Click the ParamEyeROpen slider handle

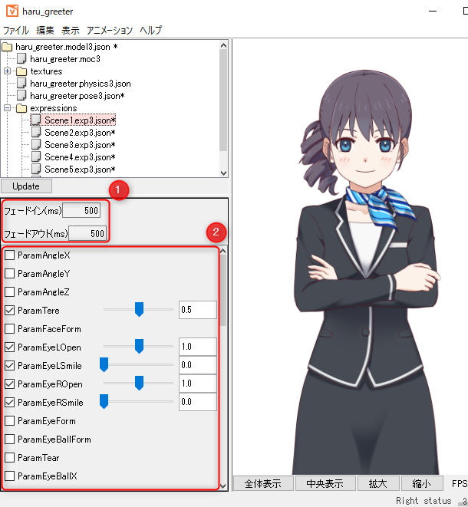pyautogui.click(x=139, y=384)
